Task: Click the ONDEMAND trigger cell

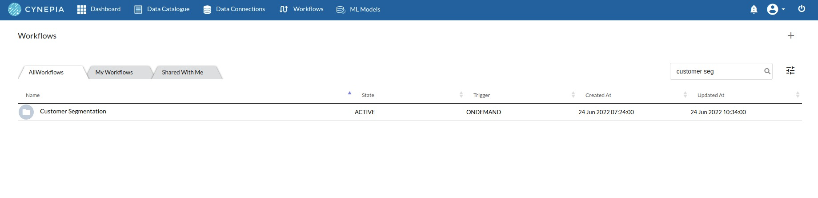Action: (x=483, y=113)
